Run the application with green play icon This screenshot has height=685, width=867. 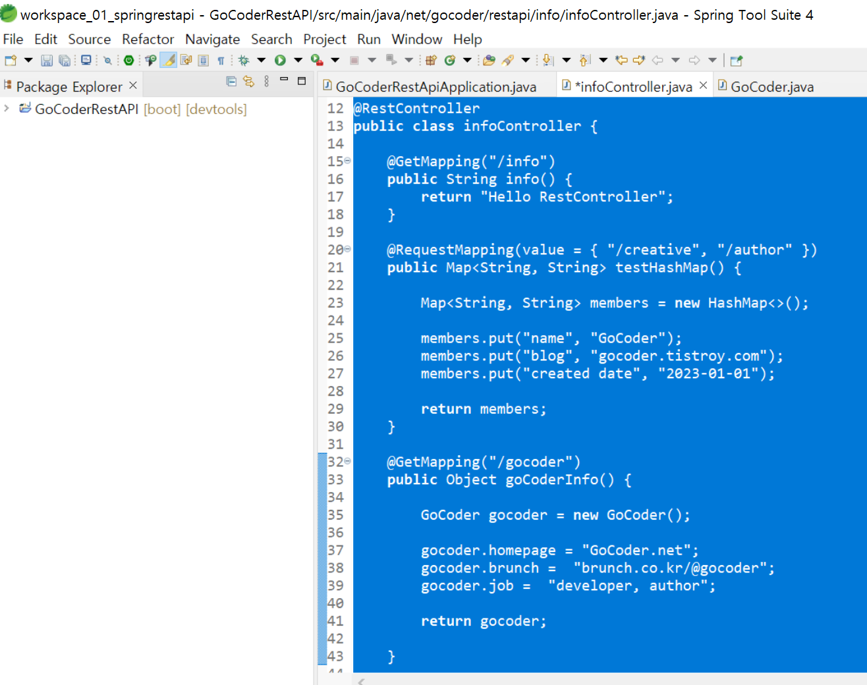[x=280, y=61]
